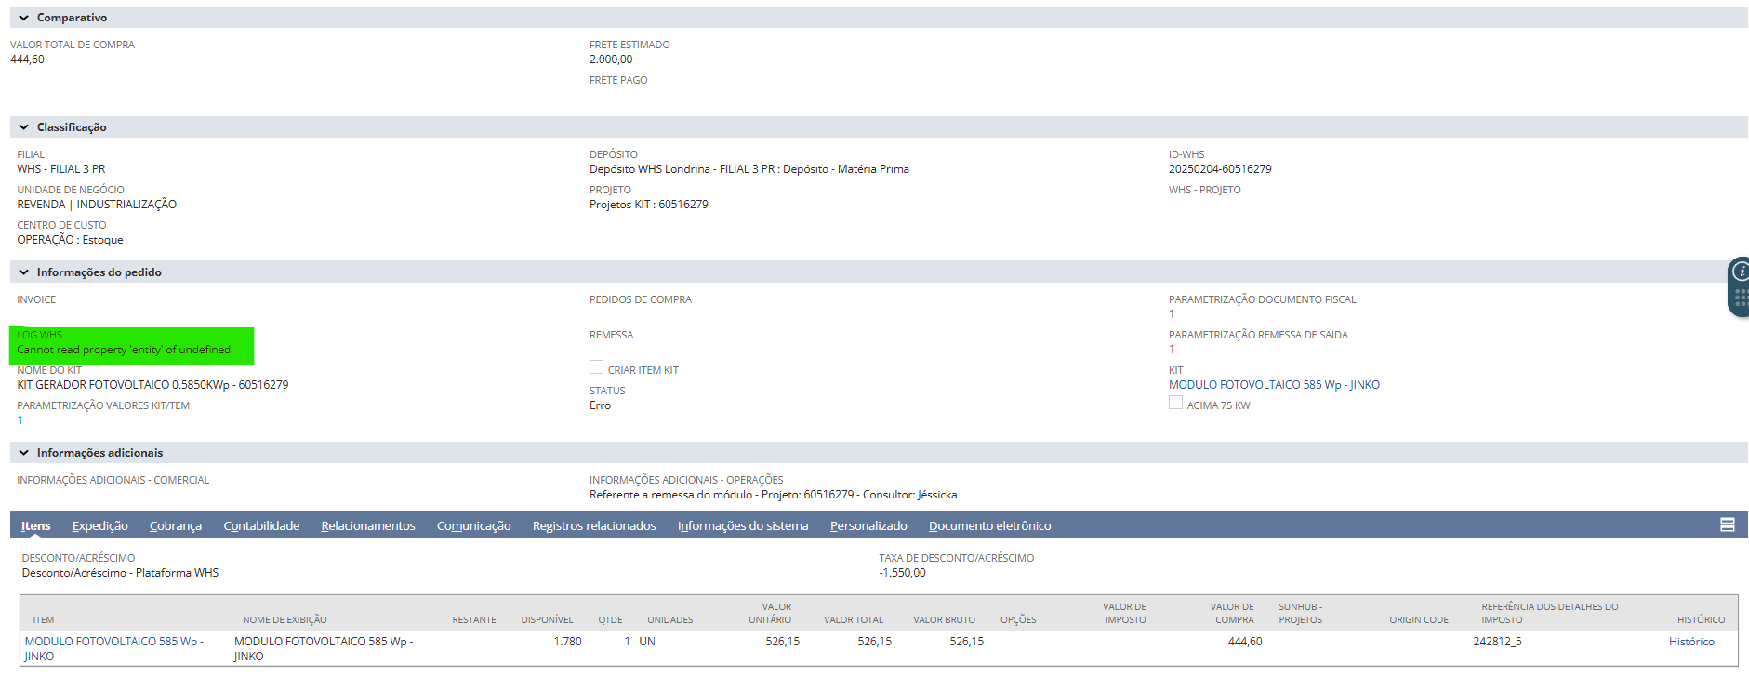Click the Parametrização Valores Kit/Item link

pos(20,420)
